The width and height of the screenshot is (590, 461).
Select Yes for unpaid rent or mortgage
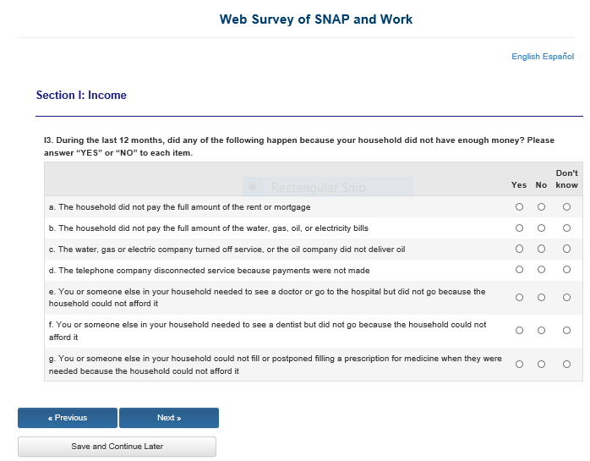(519, 206)
